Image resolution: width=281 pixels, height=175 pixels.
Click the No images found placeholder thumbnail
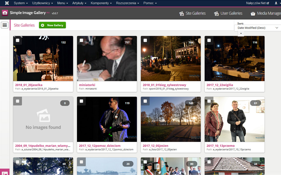pos(43,119)
